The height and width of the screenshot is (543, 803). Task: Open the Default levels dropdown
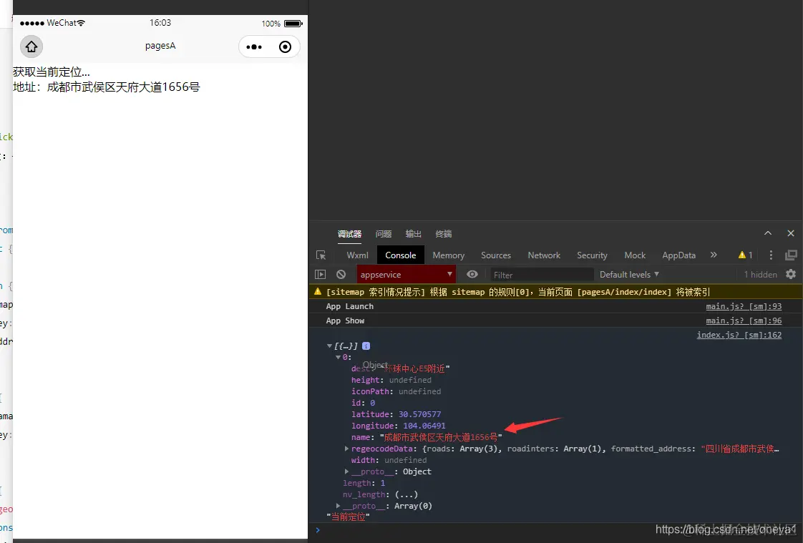click(x=629, y=274)
